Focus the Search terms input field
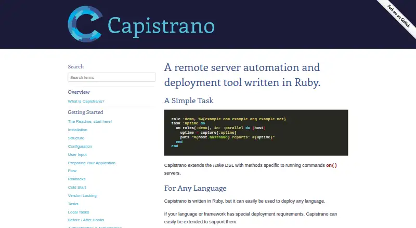The width and height of the screenshot is (416, 228). (111, 77)
